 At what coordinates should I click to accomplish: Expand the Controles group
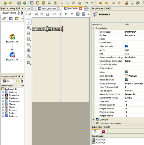tap(93, 119)
